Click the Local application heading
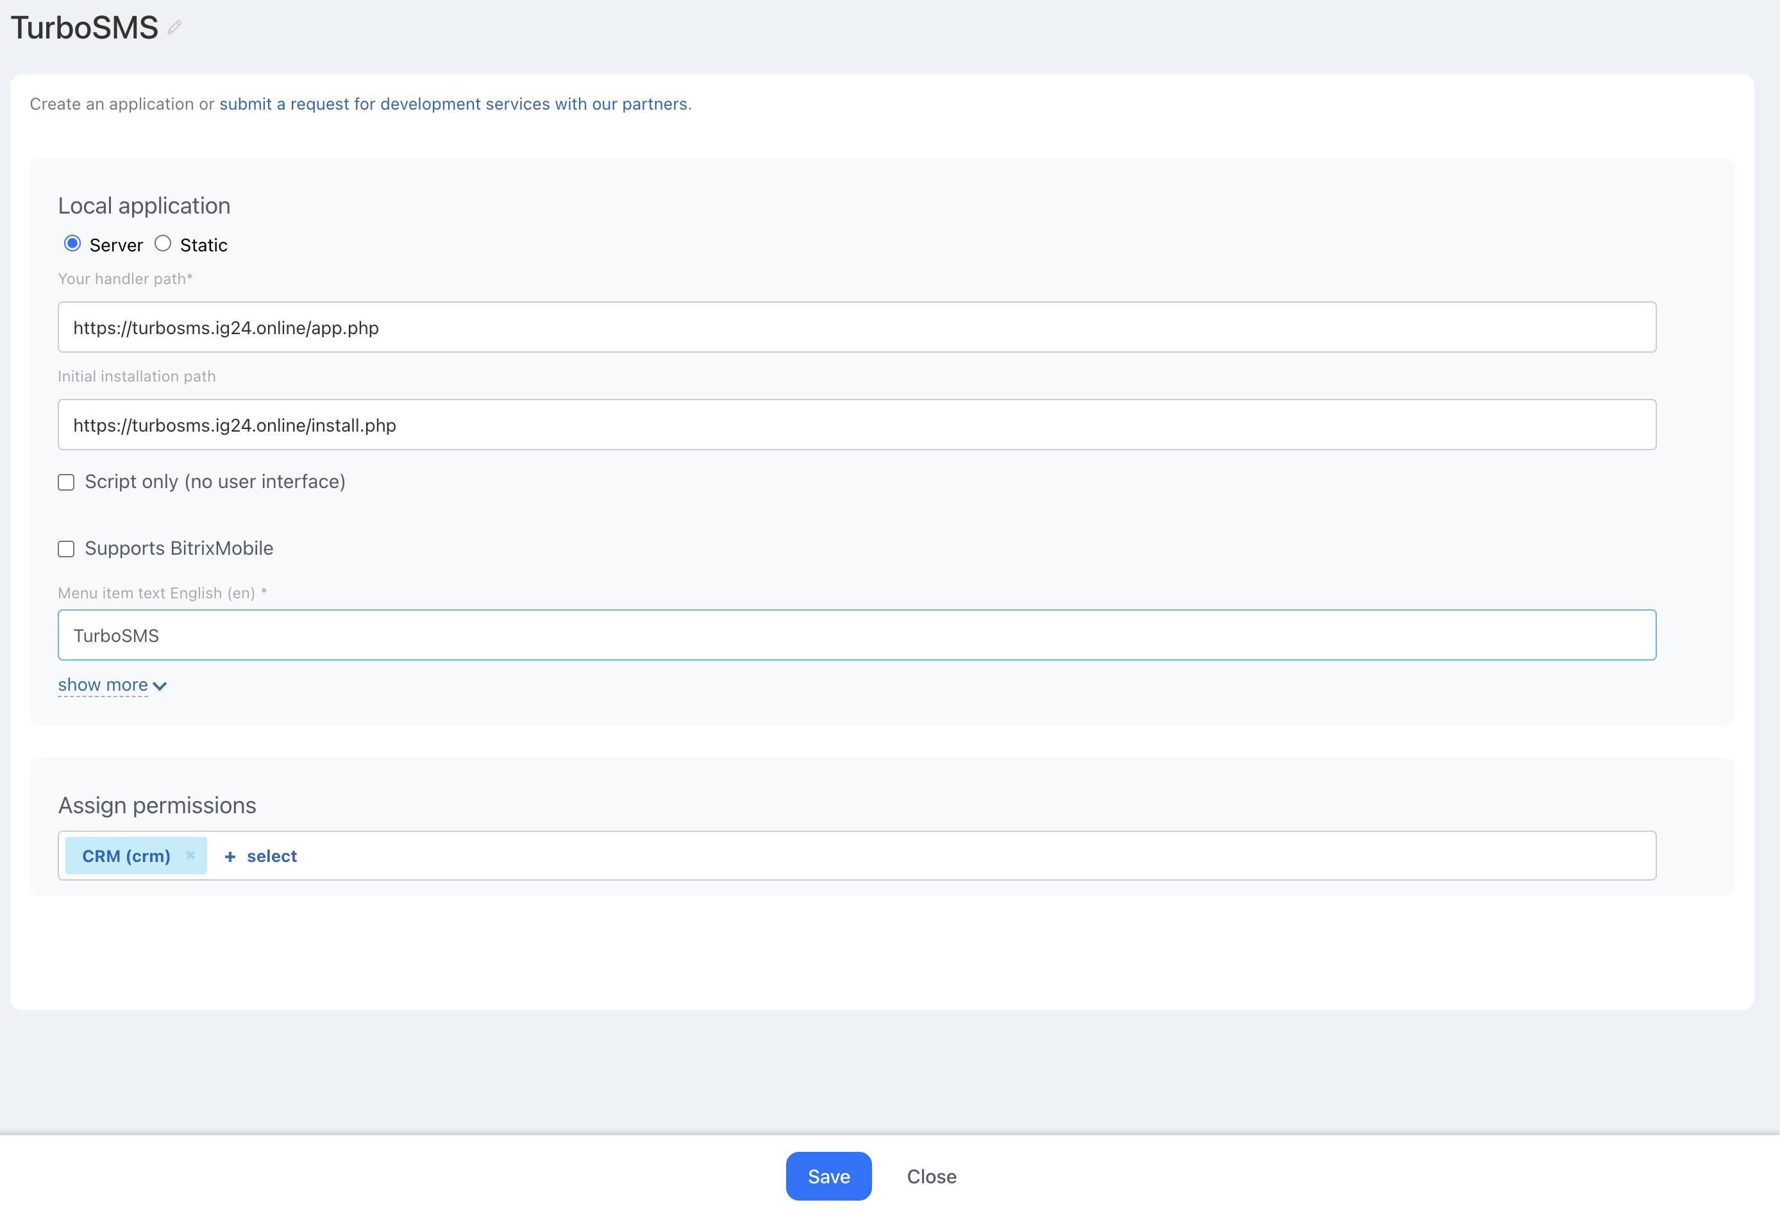The height and width of the screenshot is (1216, 1780). (144, 205)
